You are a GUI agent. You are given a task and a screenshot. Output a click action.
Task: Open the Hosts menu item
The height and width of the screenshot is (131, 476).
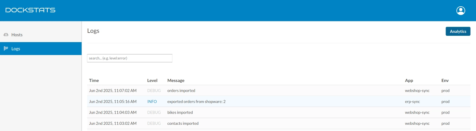[41, 35]
